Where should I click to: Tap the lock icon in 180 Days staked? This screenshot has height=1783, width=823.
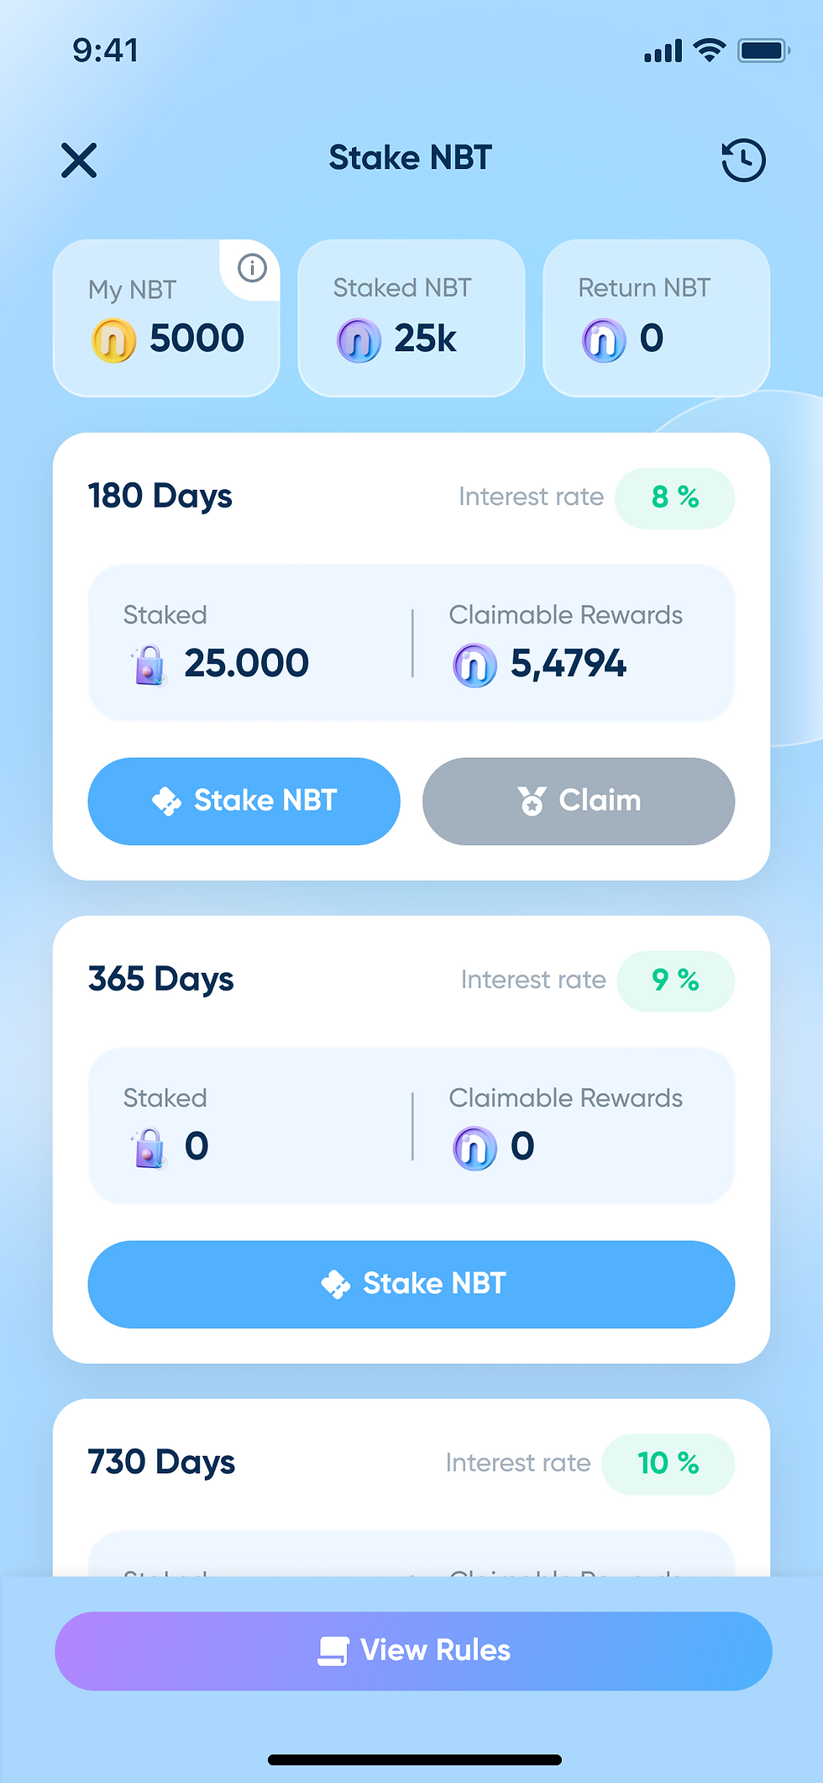149,665
